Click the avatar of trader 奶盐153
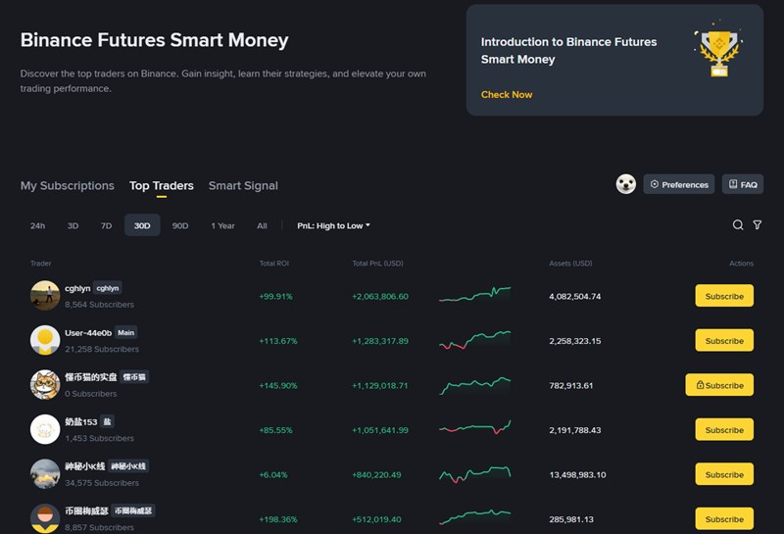Image resolution: width=784 pixels, height=534 pixels. coord(45,429)
